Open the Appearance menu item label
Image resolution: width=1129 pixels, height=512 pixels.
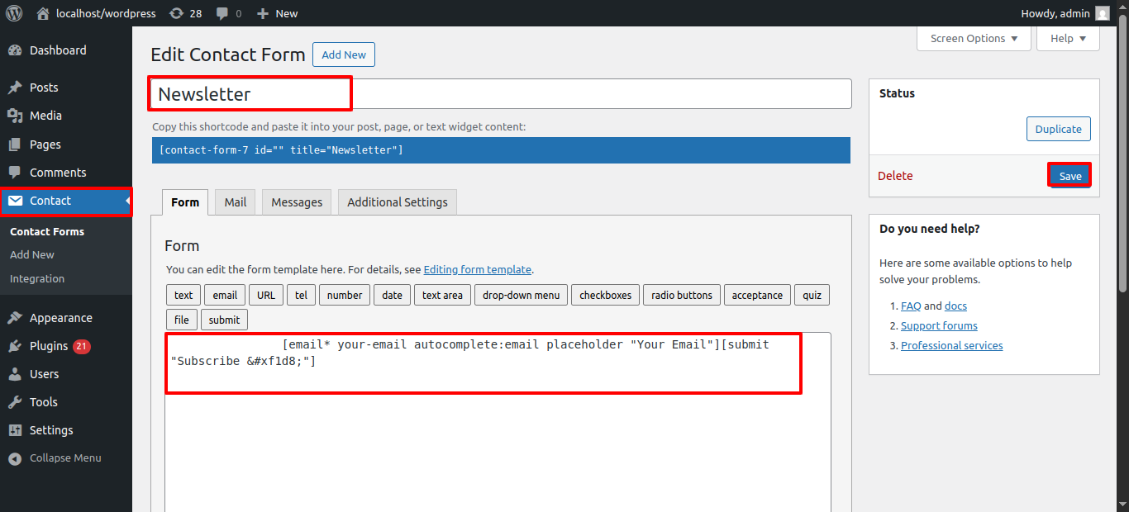point(61,318)
